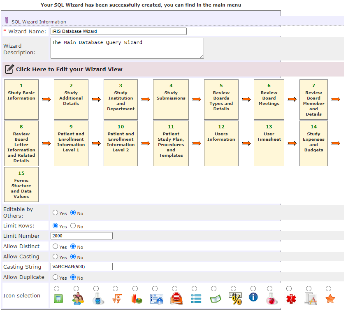Click the red flask icon

[271, 299]
